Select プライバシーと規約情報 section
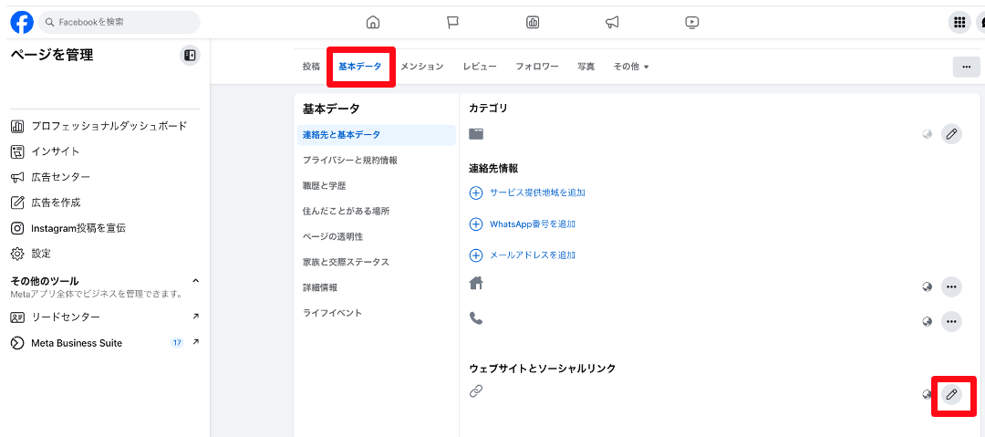Image resolution: width=985 pixels, height=437 pixels. point(377,161)
